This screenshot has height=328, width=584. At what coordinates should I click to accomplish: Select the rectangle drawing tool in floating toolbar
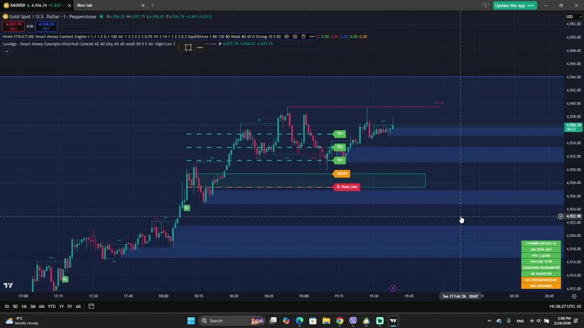(x=188, y=47)
